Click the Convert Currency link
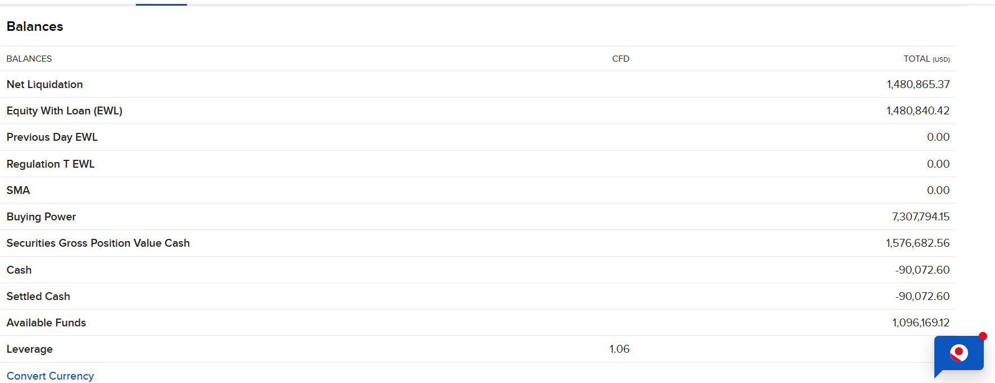 [x=50, y=376]
